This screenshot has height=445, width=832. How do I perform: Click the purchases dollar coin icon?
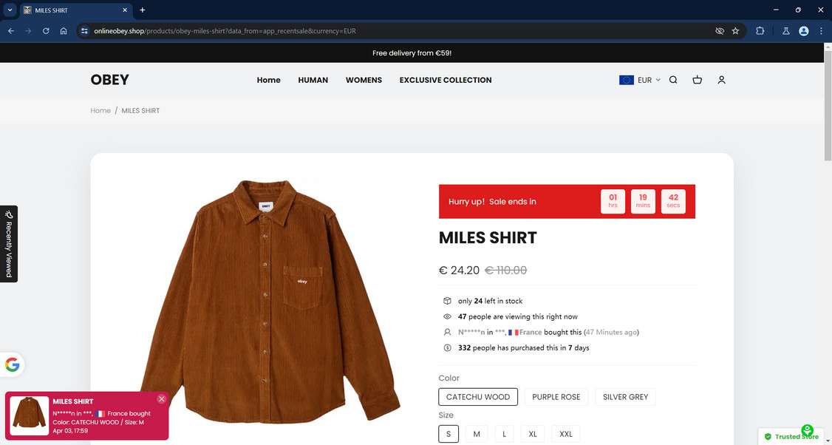[447, 348]
